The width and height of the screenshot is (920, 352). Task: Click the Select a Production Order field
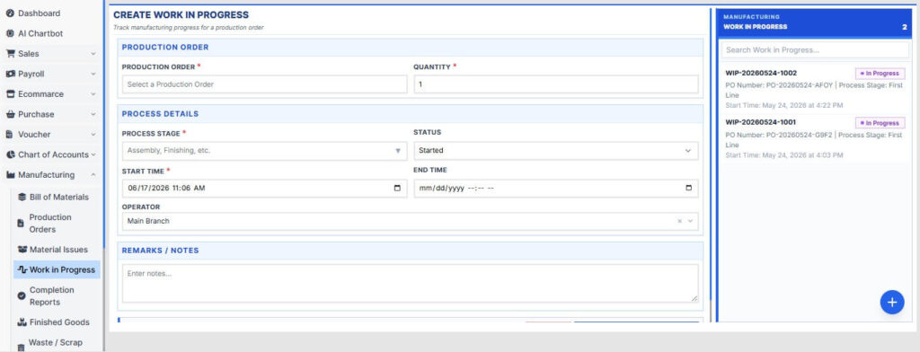(x=264, y=84)
